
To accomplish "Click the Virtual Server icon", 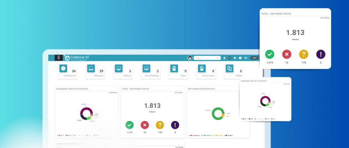I will coord(202,68).
